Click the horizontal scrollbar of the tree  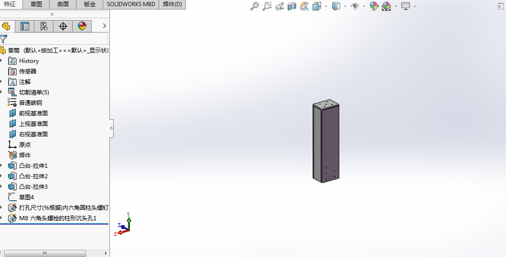pyautogui.click(x=45, y=253)
